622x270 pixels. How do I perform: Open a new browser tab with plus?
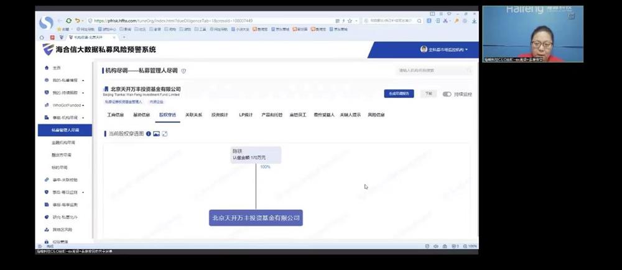pos(124,37)
